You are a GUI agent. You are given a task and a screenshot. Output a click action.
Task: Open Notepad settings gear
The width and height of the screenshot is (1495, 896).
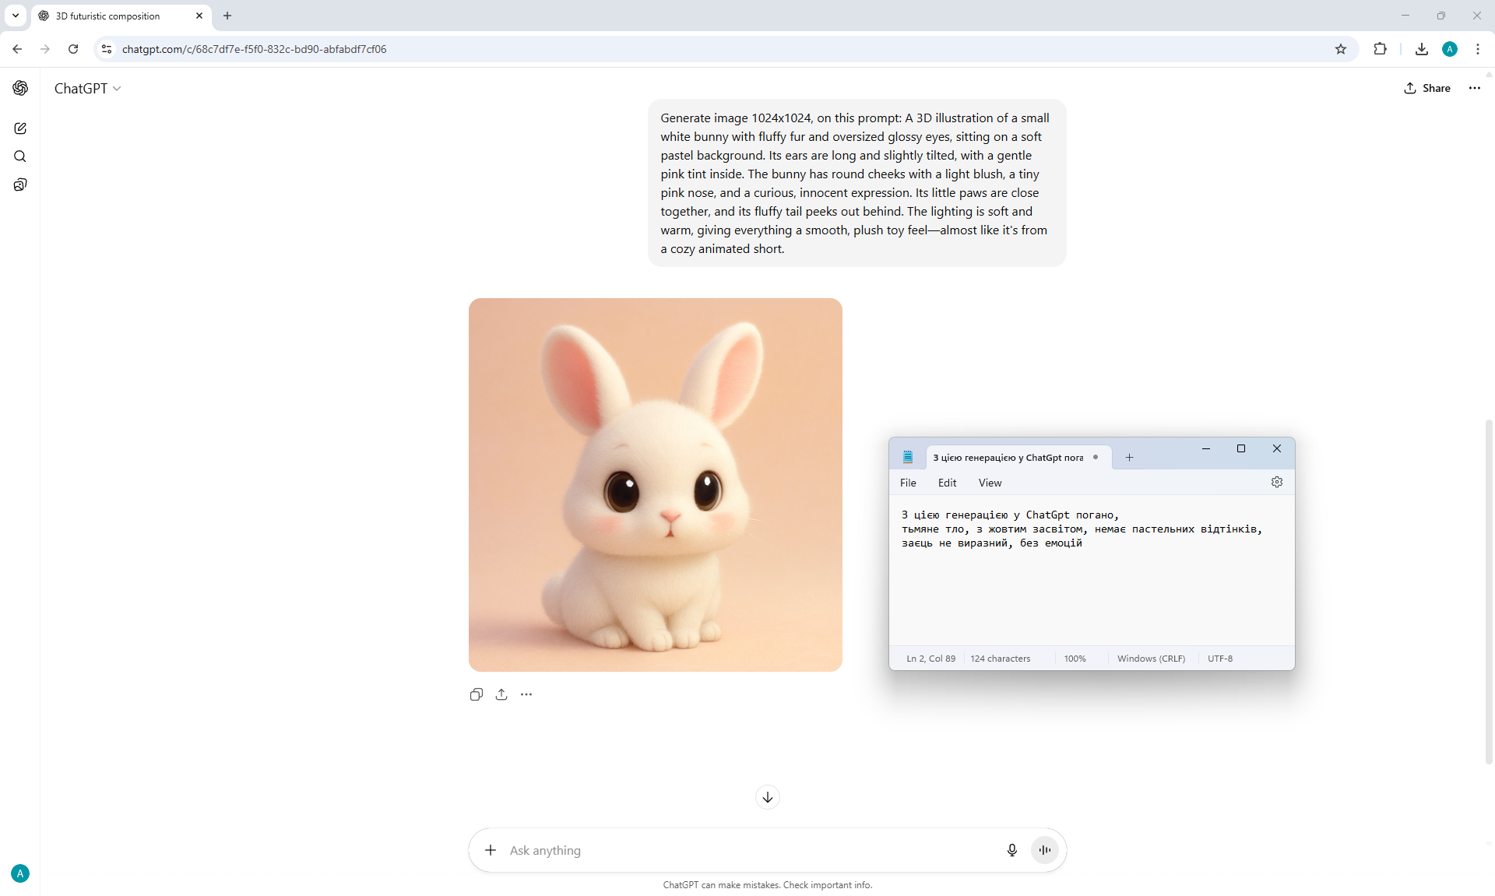[x=1277, y=482]
